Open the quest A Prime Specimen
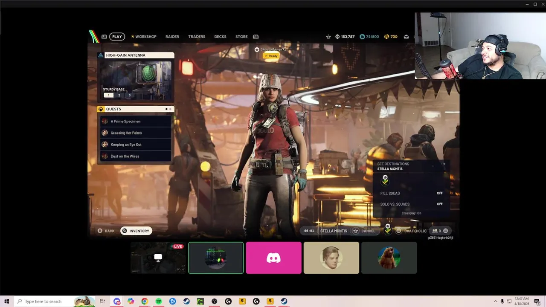 pyautogui.click(x=136, y=121)
